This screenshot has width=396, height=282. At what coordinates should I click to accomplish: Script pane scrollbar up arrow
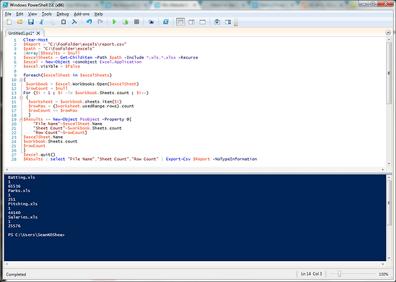tap(389, 40)
